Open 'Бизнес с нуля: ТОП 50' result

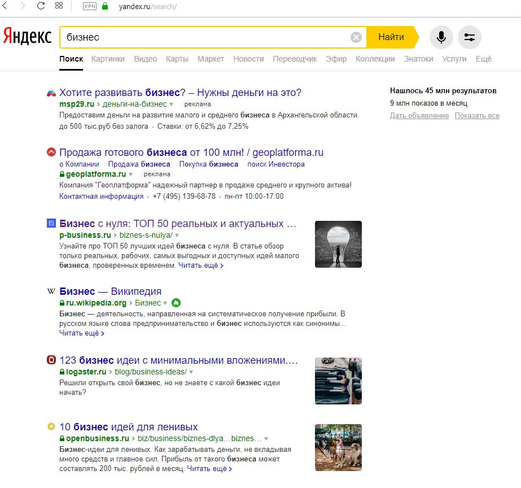coord(178,224)
